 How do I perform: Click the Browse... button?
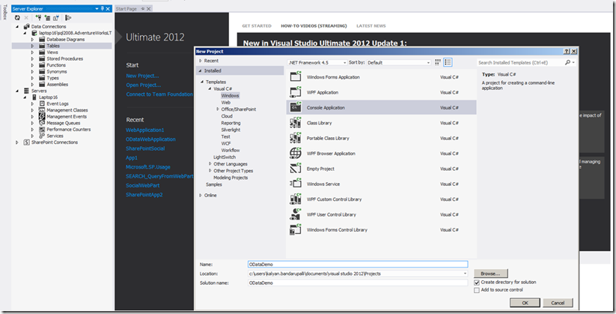click(490, 274)
